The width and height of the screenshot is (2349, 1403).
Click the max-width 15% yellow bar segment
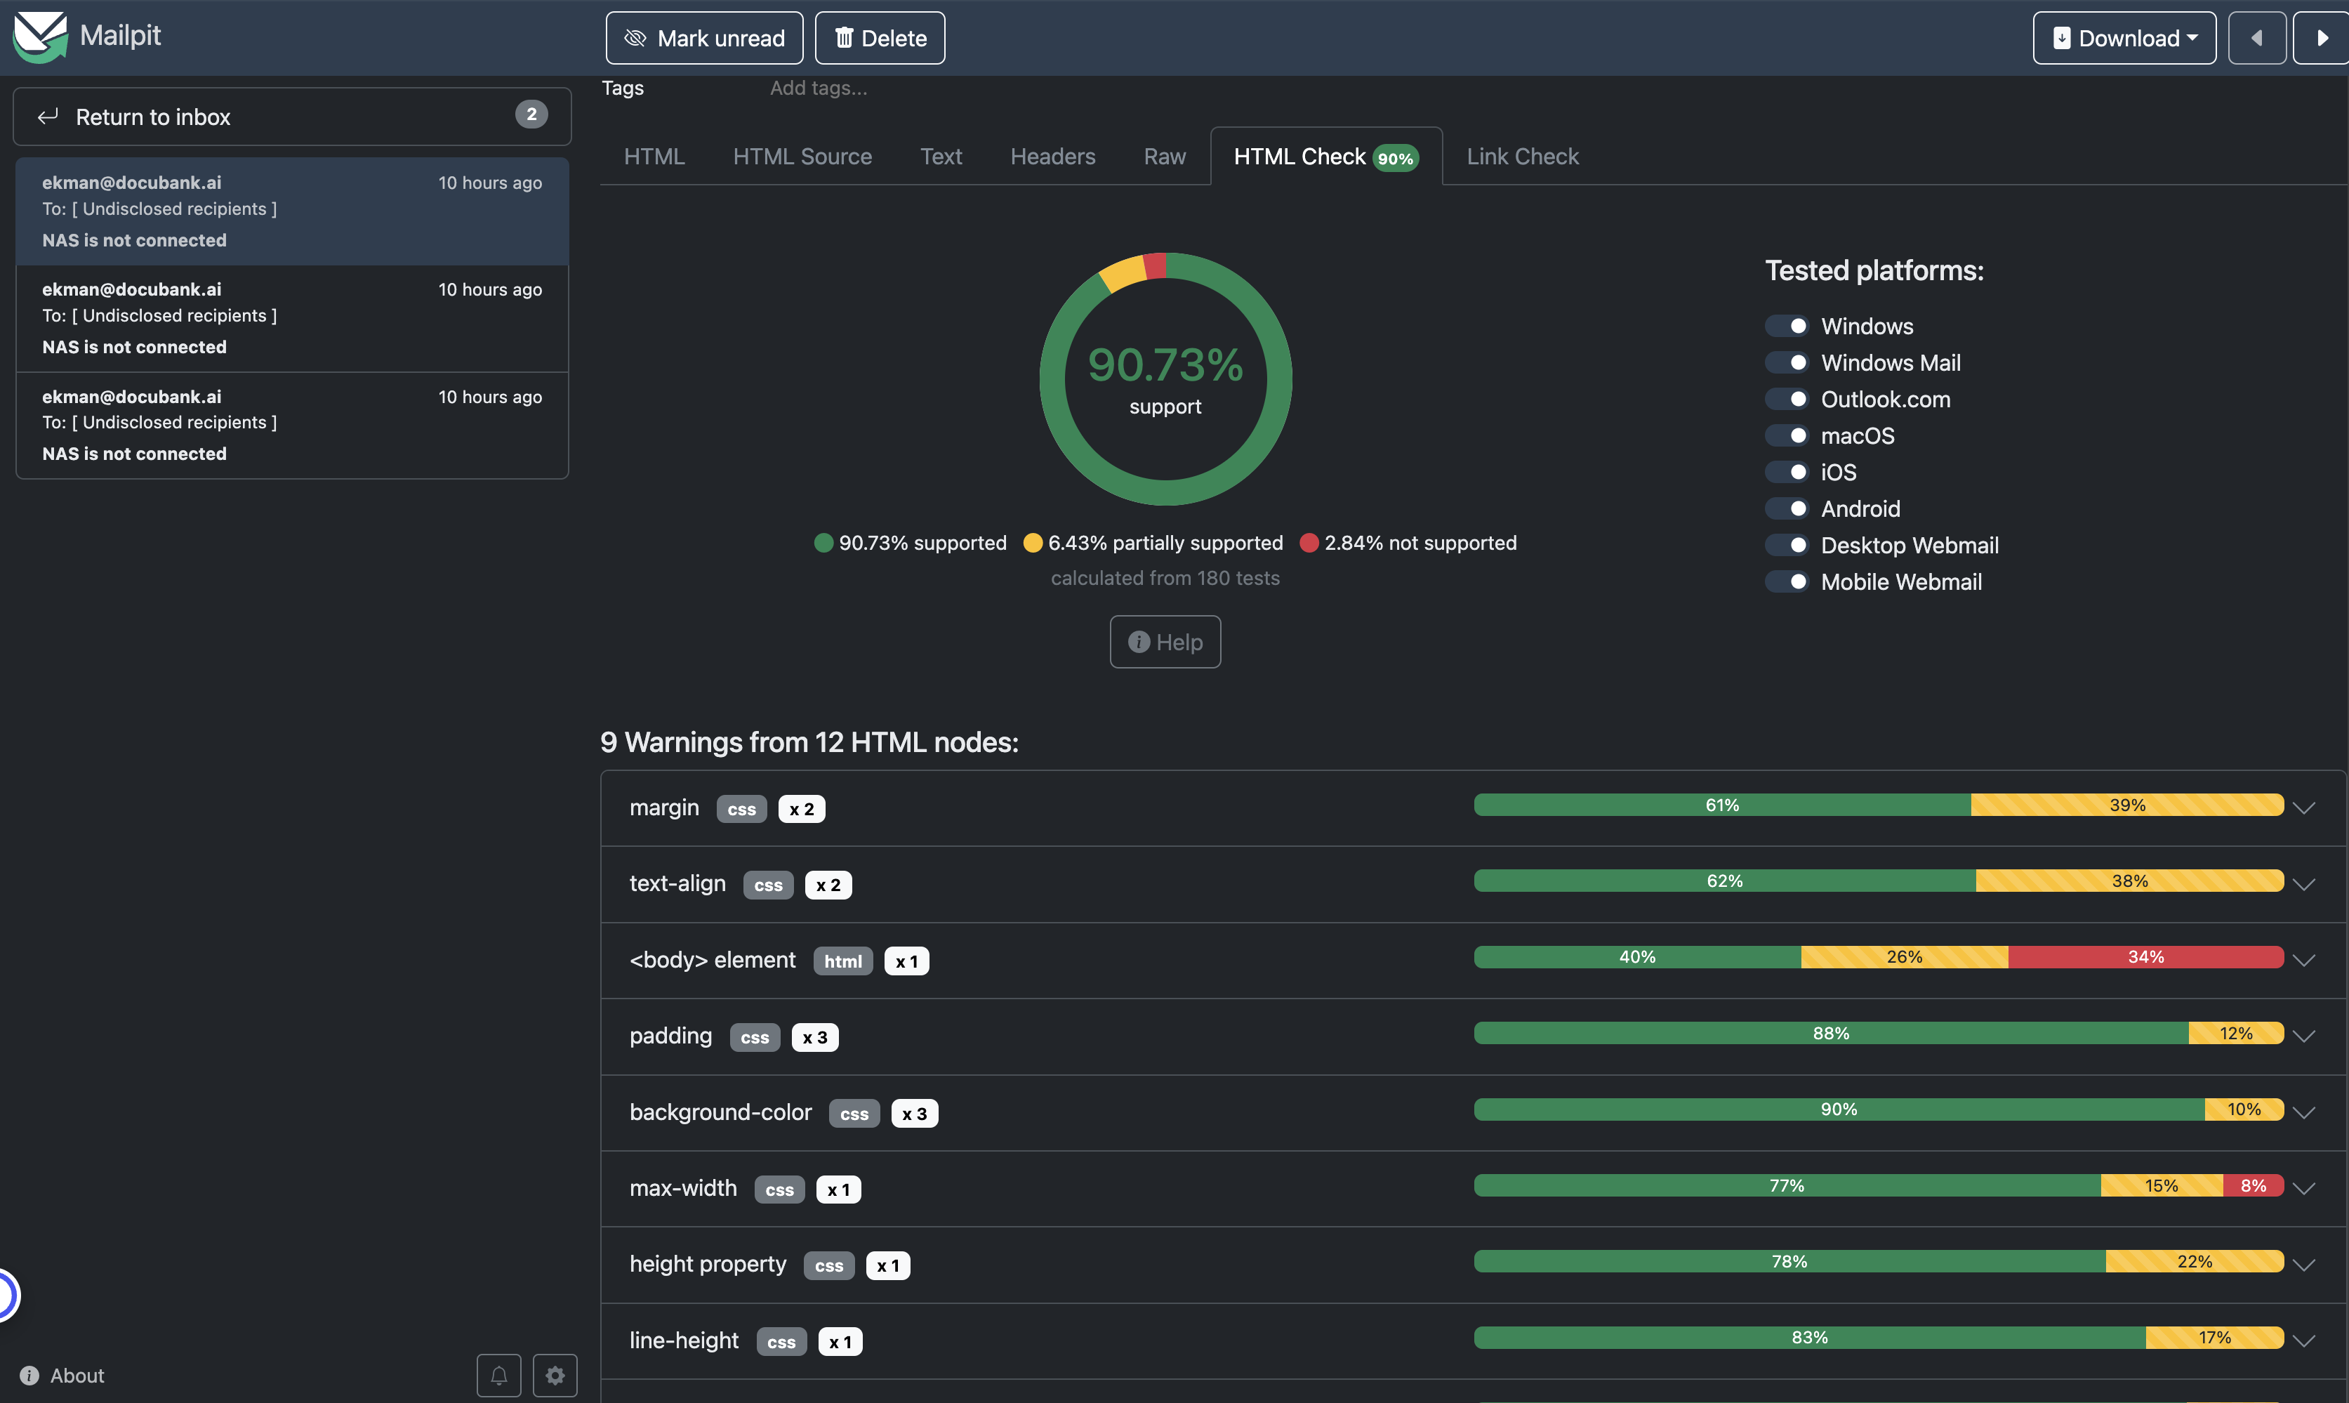click(2161, 1185)
